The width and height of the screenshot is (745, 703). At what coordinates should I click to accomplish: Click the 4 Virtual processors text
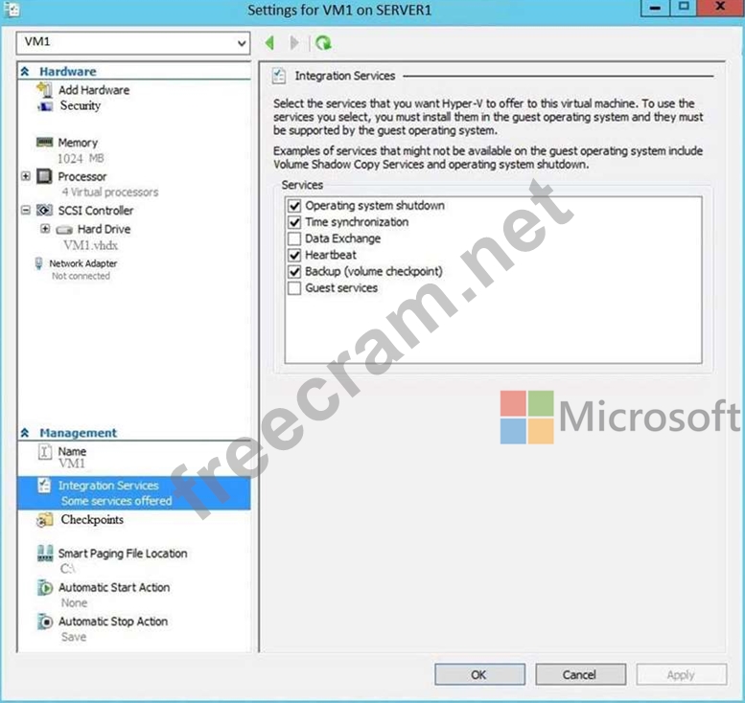click(x=110, y=193)
